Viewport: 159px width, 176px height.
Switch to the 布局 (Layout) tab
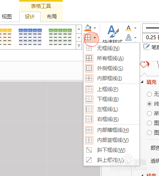point(52,17)
